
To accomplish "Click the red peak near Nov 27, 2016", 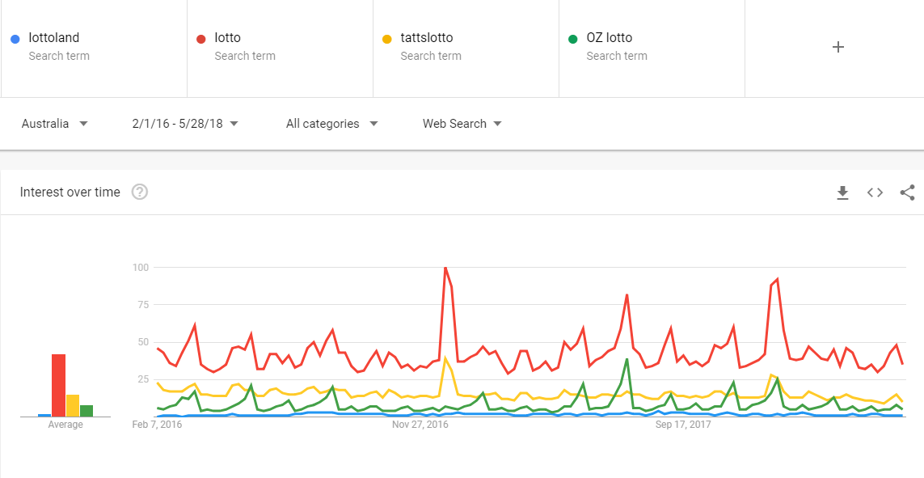I will (x=445, y=269).
